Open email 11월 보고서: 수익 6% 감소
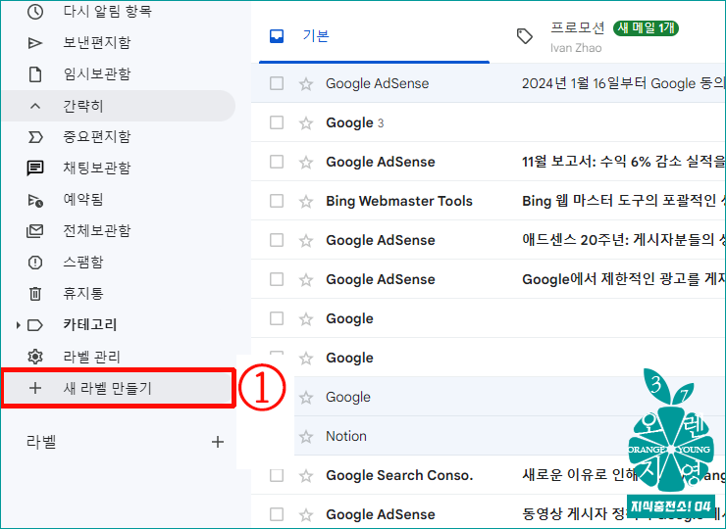Screen dimensions: 726x529 click(623, 162)
